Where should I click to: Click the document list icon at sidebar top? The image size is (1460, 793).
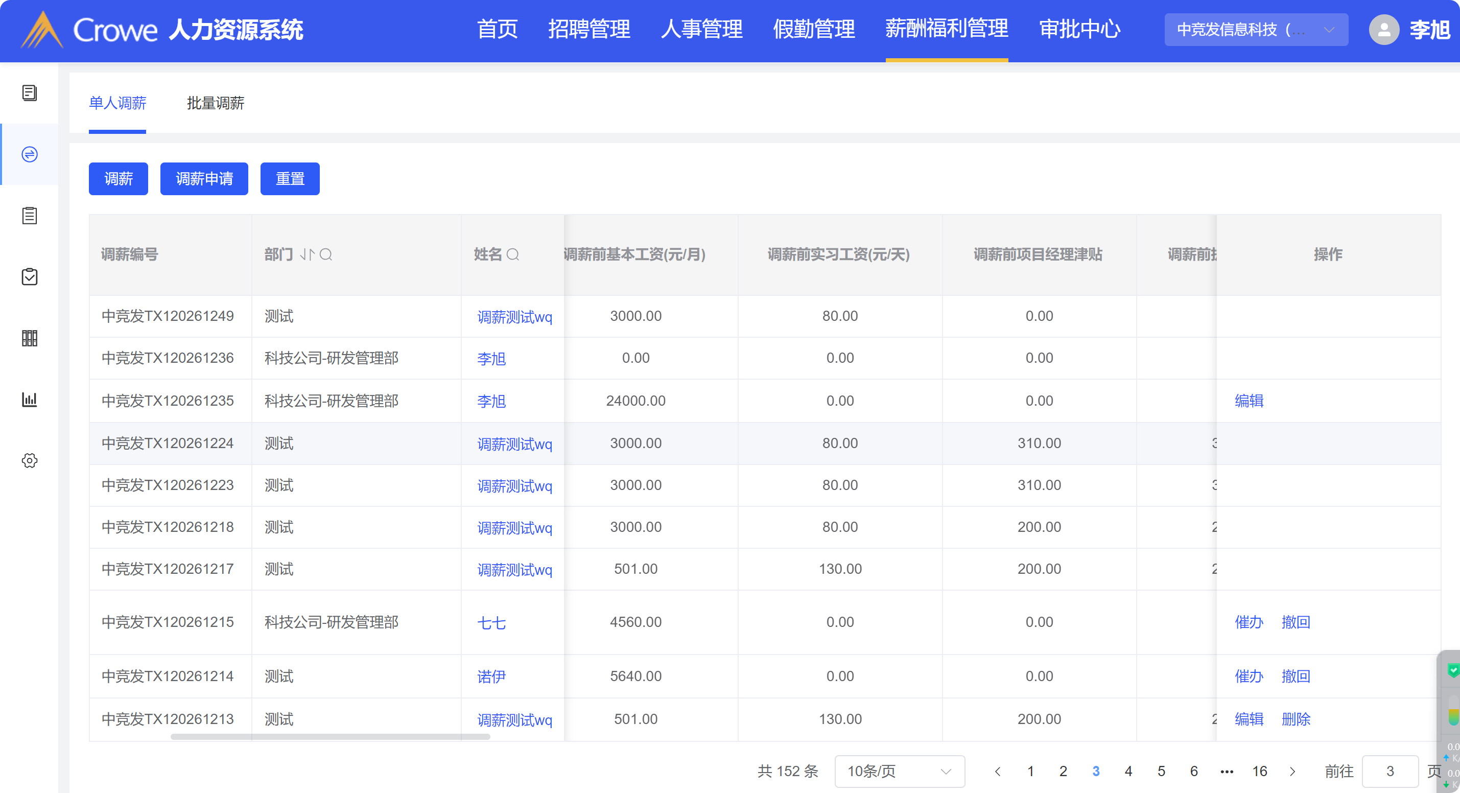click(x=30, y=93)
